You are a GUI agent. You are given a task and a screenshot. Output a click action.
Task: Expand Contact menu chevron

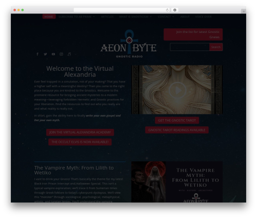[173, 16]
